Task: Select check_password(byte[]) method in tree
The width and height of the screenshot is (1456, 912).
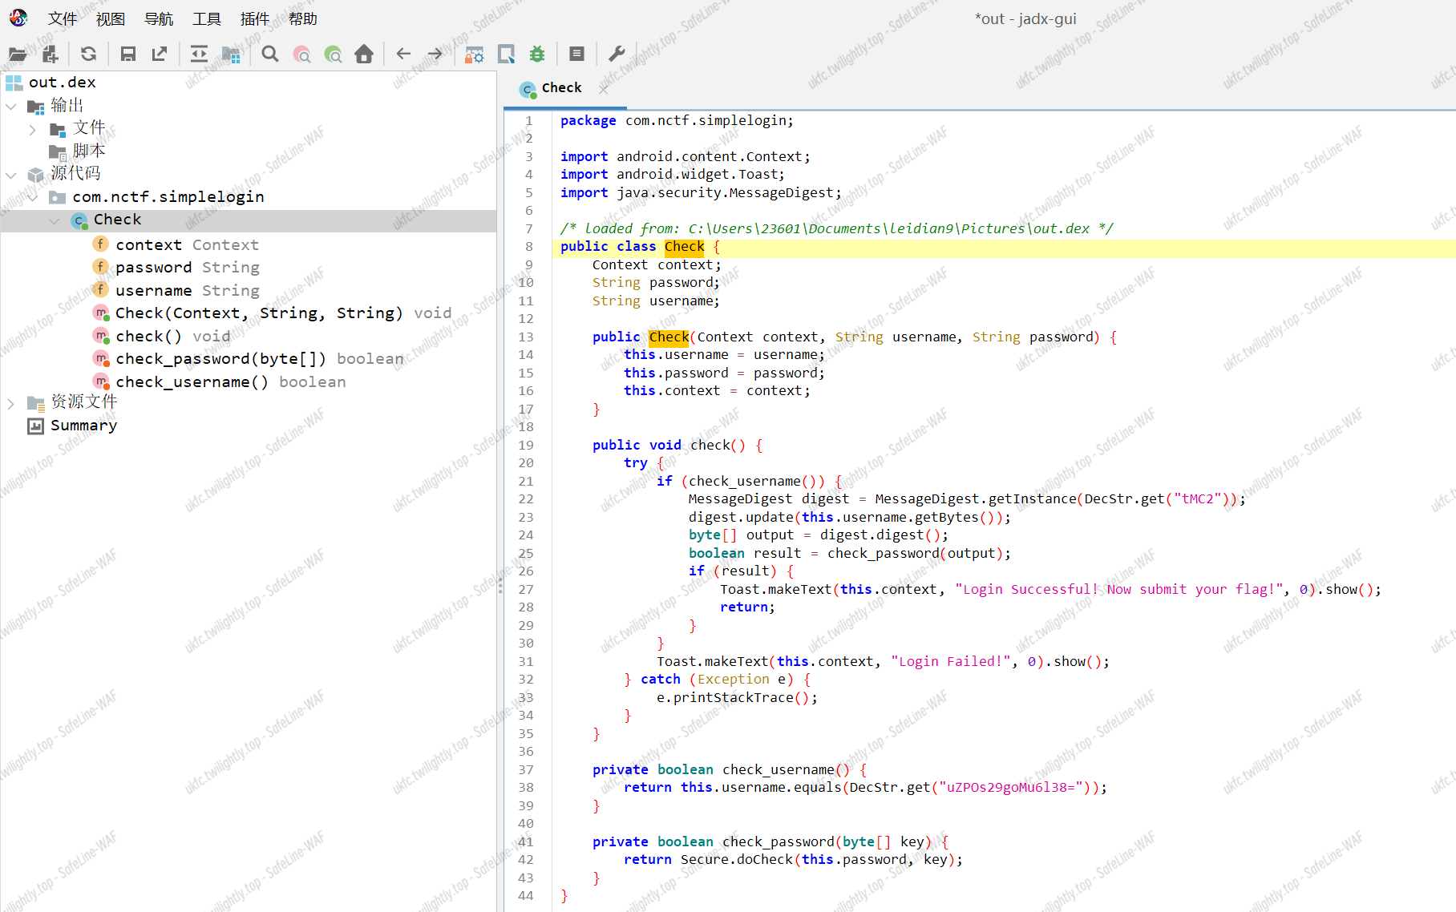Action: [220, 359]
